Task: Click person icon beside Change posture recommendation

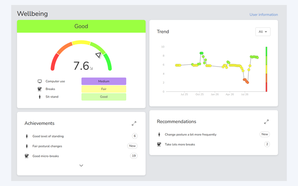Action: coord(159,134)
